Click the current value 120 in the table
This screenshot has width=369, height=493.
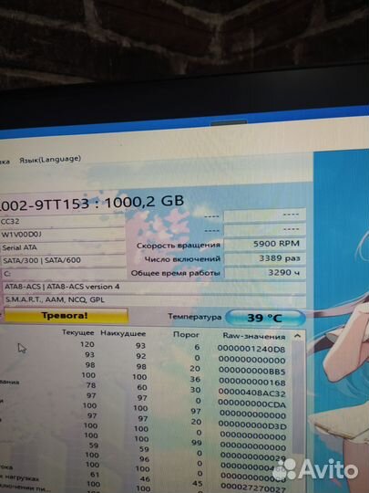click(x=87, y=344)
